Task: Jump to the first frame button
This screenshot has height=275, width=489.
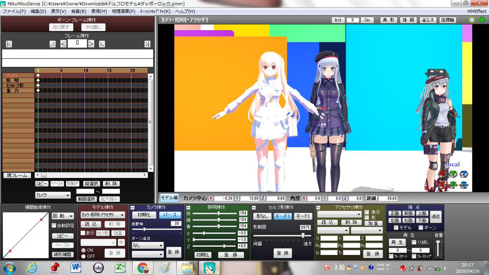Action: tap(9, 44)
